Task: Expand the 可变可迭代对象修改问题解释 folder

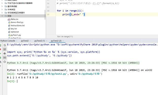Action: tap(2, 3)
